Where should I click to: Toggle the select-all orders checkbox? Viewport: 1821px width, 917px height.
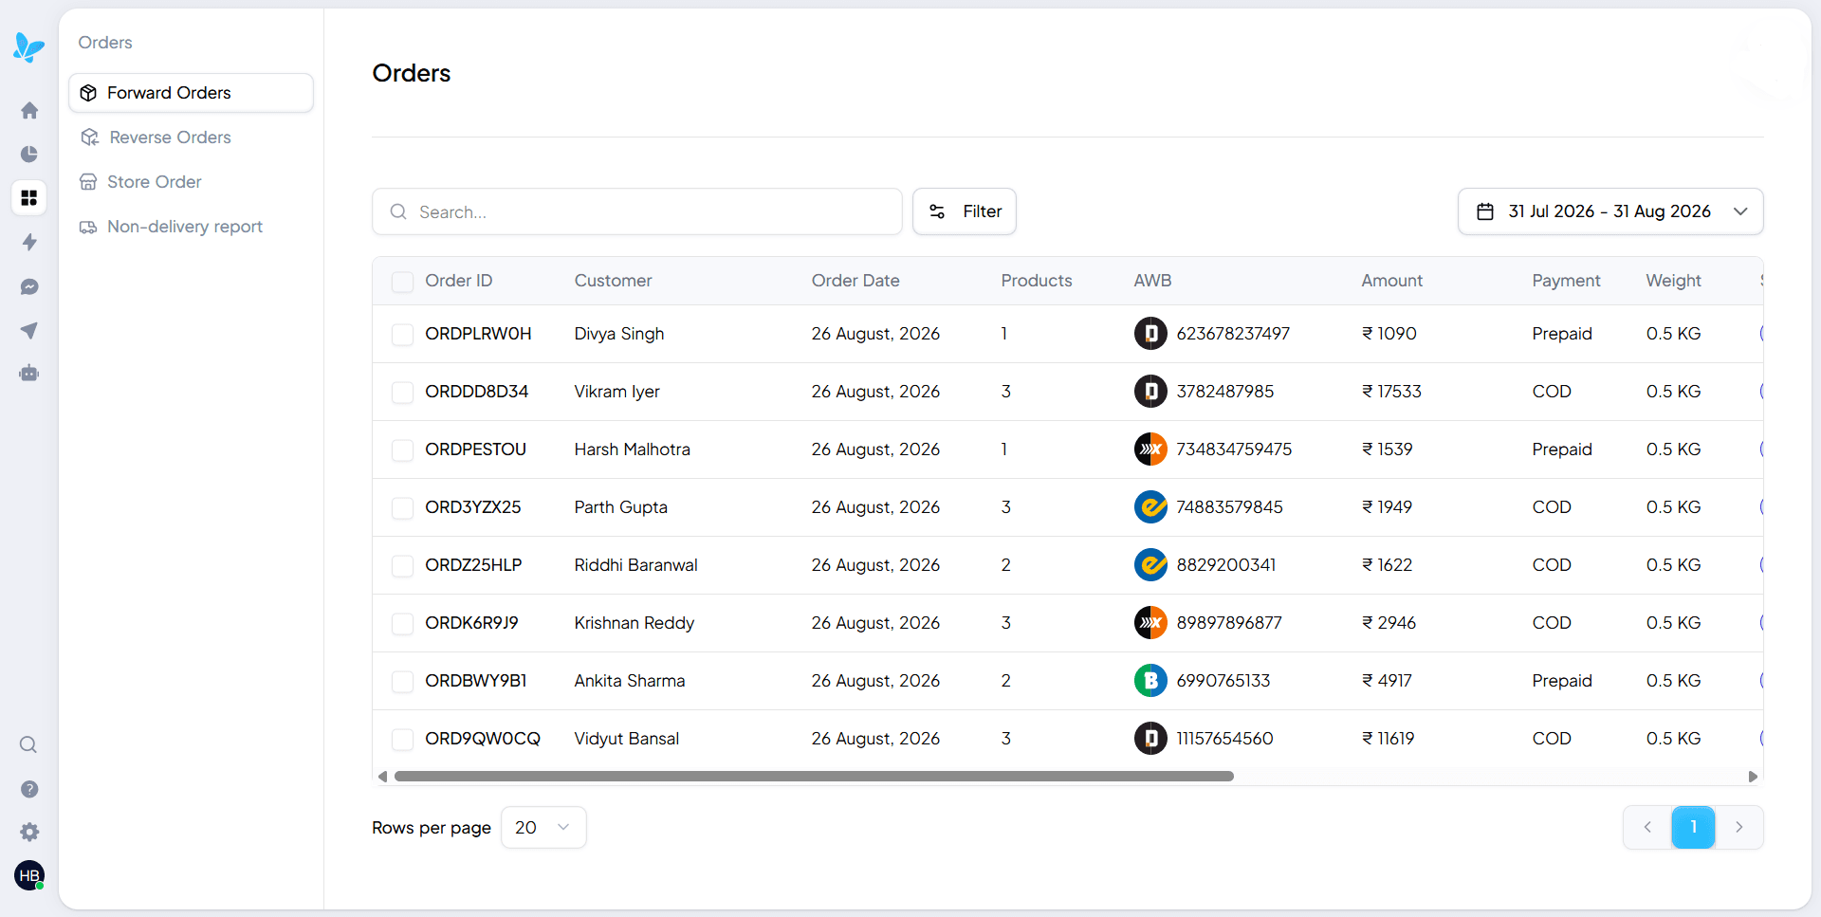point(402,282)
